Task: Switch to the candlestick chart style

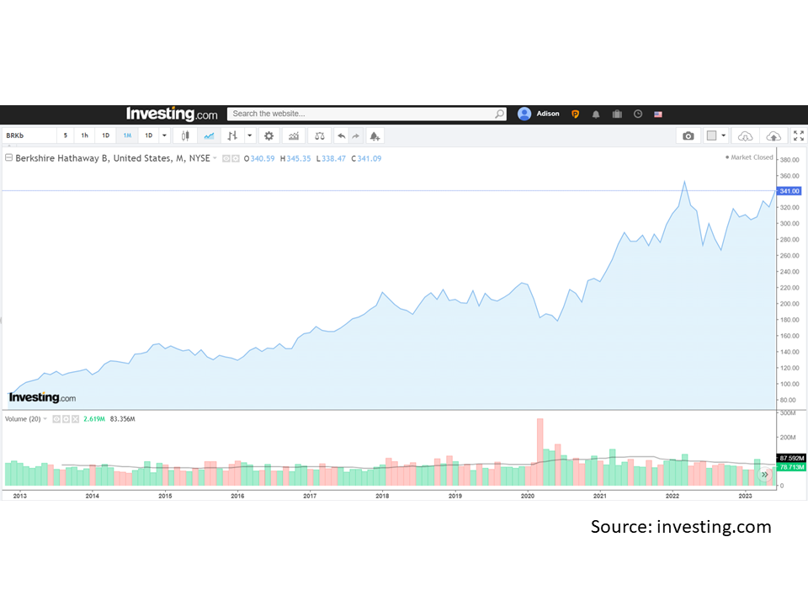Action: pos(185,136)
